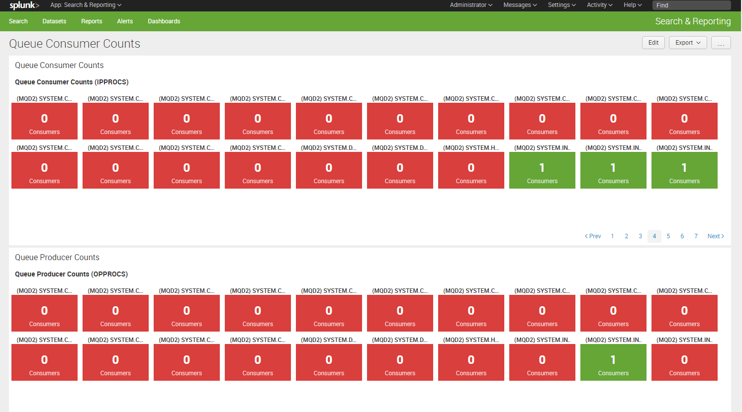Click the Export dropdown button
The width and height of the screenshot is (742, 412).
tap(687, 43)
